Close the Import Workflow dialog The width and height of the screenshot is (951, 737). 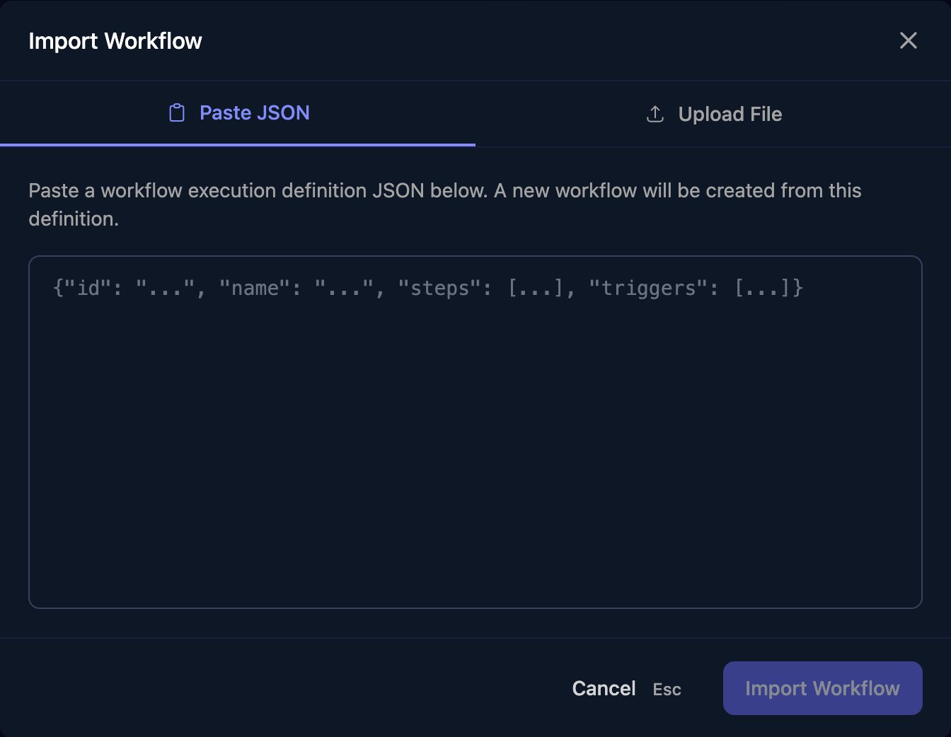pos(908,40)
